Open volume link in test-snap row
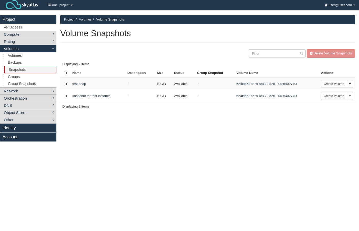The height and width of the screenshot is (231, 359). point(267,84)
